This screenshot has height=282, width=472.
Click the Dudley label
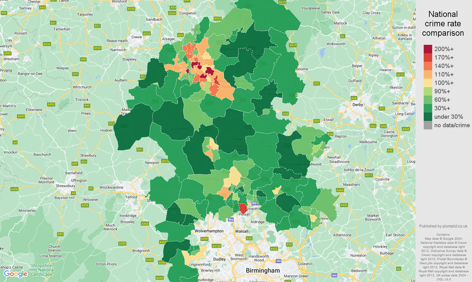pyautogui.click(x=220, y=259)
